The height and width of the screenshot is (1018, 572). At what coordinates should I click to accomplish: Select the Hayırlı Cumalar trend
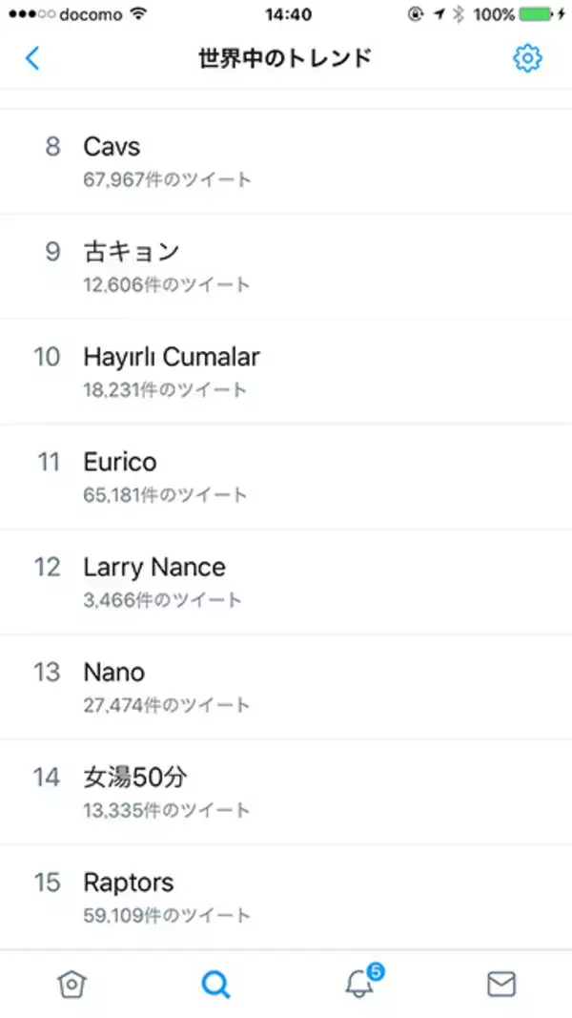(172, 357)
